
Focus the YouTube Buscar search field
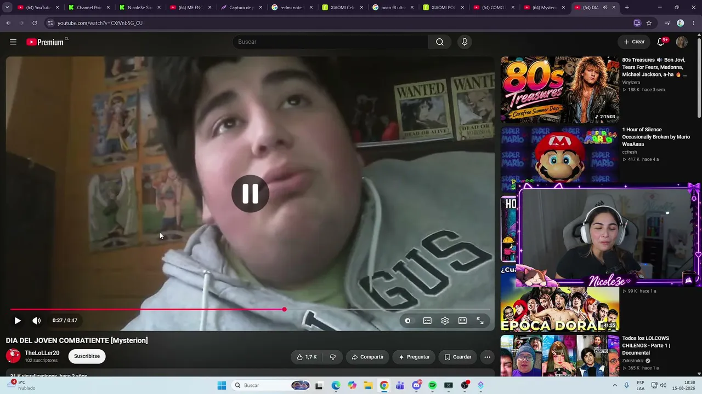tap(331, 42)
